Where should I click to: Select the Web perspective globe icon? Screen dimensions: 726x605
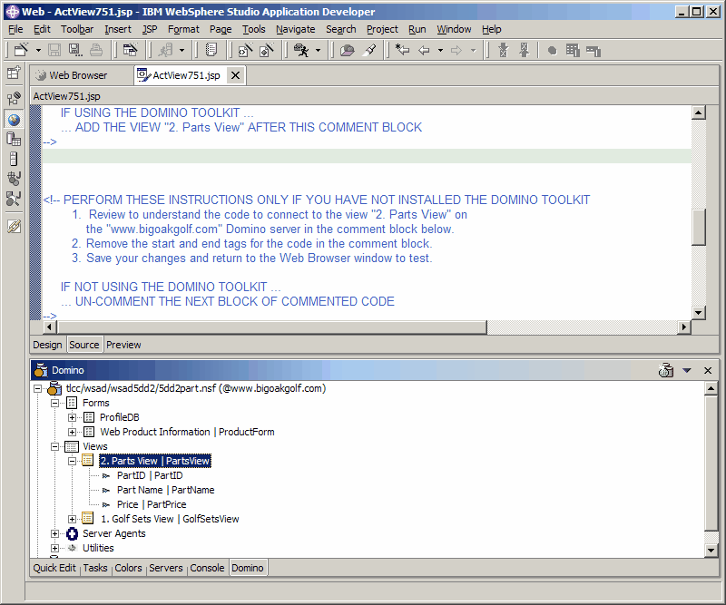(14, 120)
